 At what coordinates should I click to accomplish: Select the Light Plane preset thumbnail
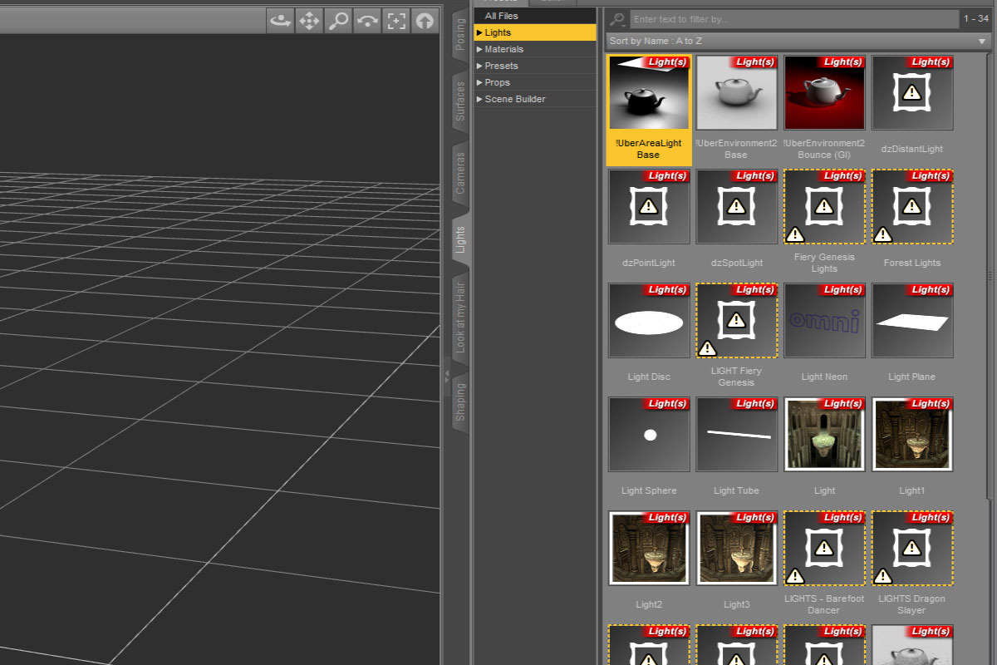pos(912,320)
